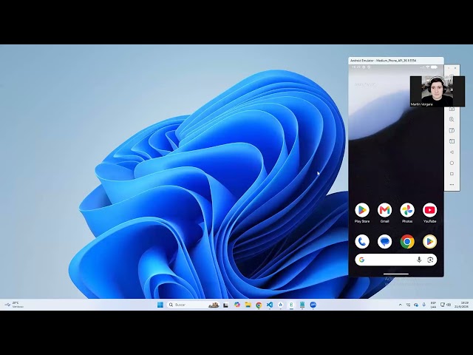
Task: Open File Explorer from the taskbar
Action: (248, 305)
